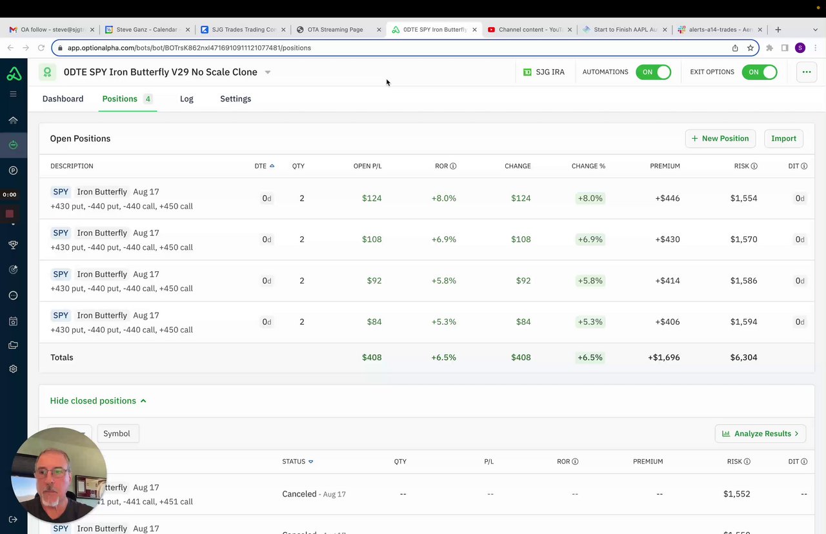Click the red stop recording button
The width and height of the screenshot is (826, 534).
tap(10, 214)
